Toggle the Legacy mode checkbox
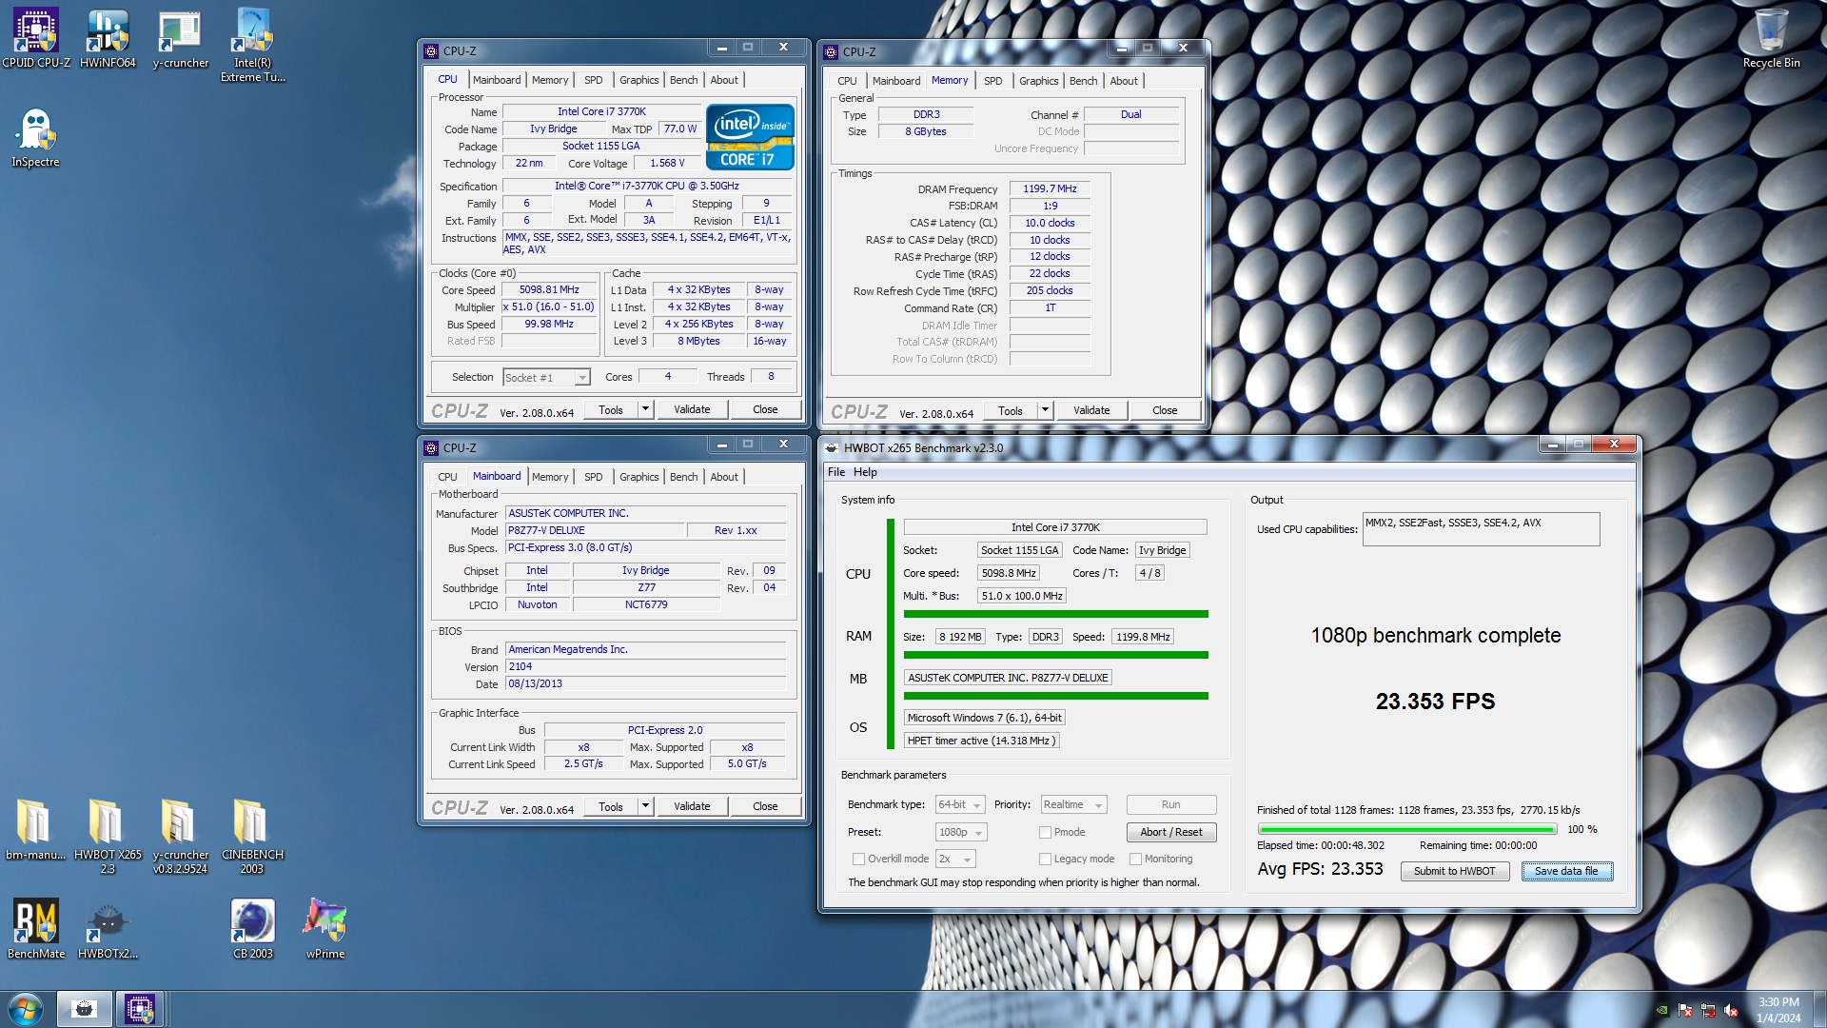Viewport: 1827px width, 1028px height. pos(1045,859)
